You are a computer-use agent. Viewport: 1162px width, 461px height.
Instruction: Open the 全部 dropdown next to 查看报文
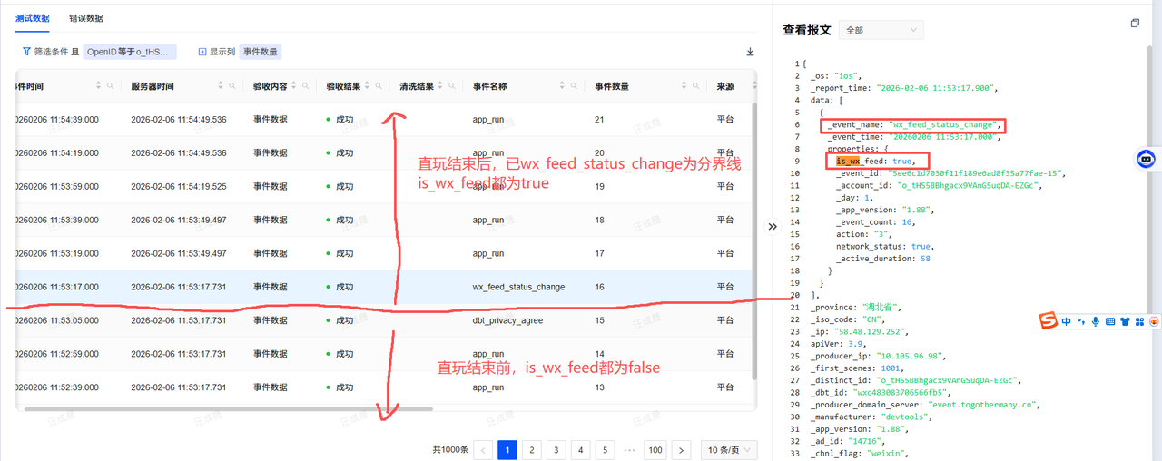(x=881, y=30)
